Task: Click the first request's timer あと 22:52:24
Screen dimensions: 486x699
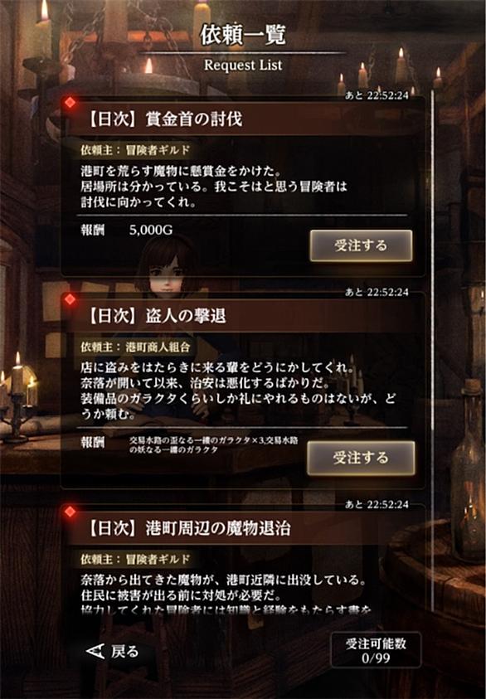Action: 377,95
